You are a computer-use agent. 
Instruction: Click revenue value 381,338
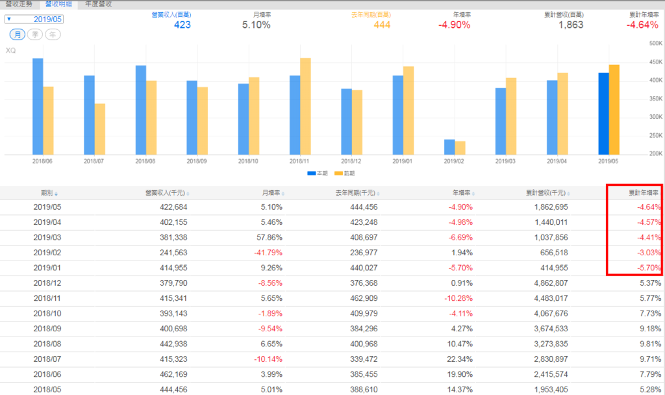click(x=173, y=238)
